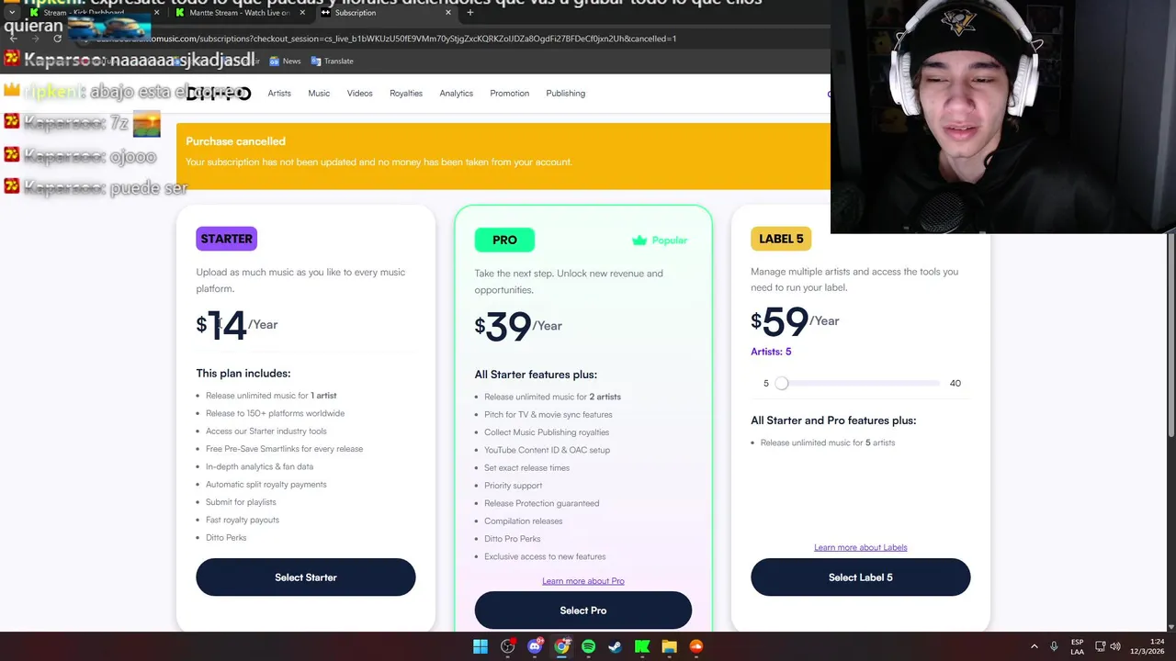Open the Artists menu item

[x=279, y=94]
